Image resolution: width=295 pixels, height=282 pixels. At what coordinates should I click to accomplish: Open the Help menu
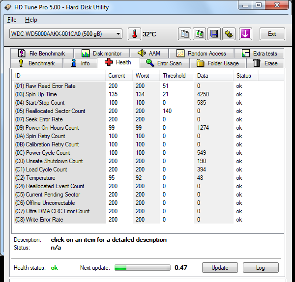[x=31, y=20]
